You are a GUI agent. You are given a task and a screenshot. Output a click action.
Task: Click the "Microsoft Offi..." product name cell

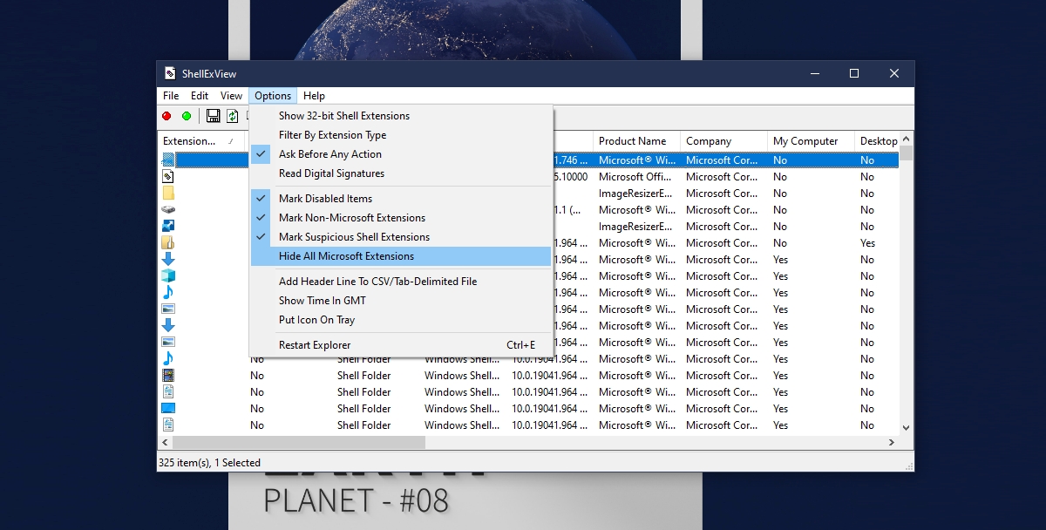635,177
